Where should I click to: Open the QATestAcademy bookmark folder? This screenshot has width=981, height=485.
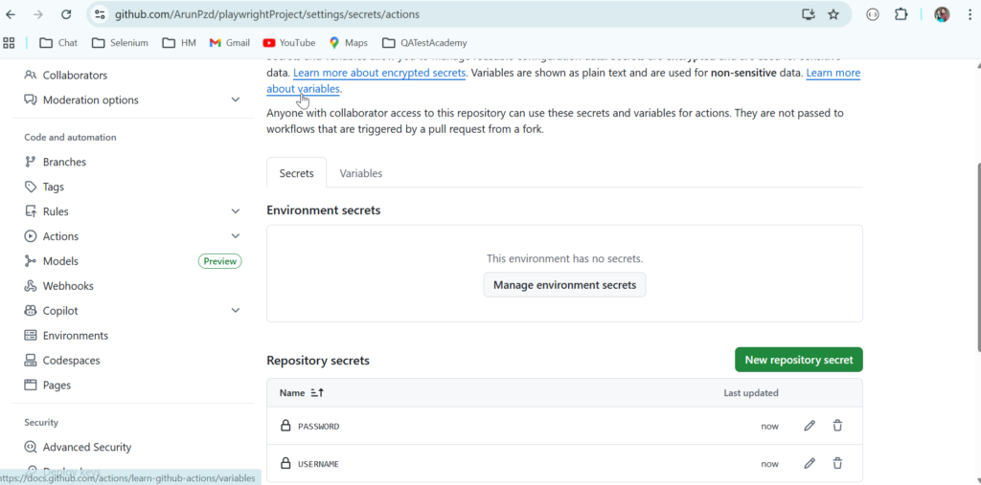(x=424, y=43)
